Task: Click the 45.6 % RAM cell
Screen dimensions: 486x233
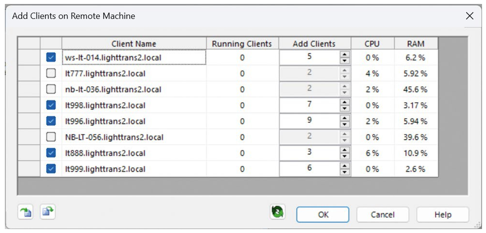Action: pyautogui.click(x=416, y=89)
